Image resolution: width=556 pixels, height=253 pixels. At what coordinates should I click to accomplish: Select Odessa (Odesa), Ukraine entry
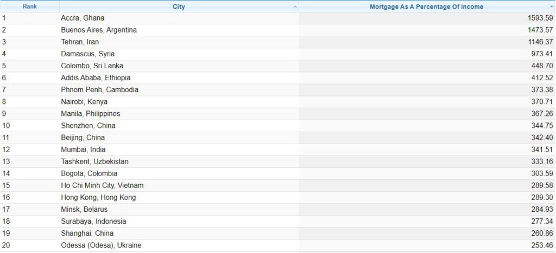pos(101,245)
